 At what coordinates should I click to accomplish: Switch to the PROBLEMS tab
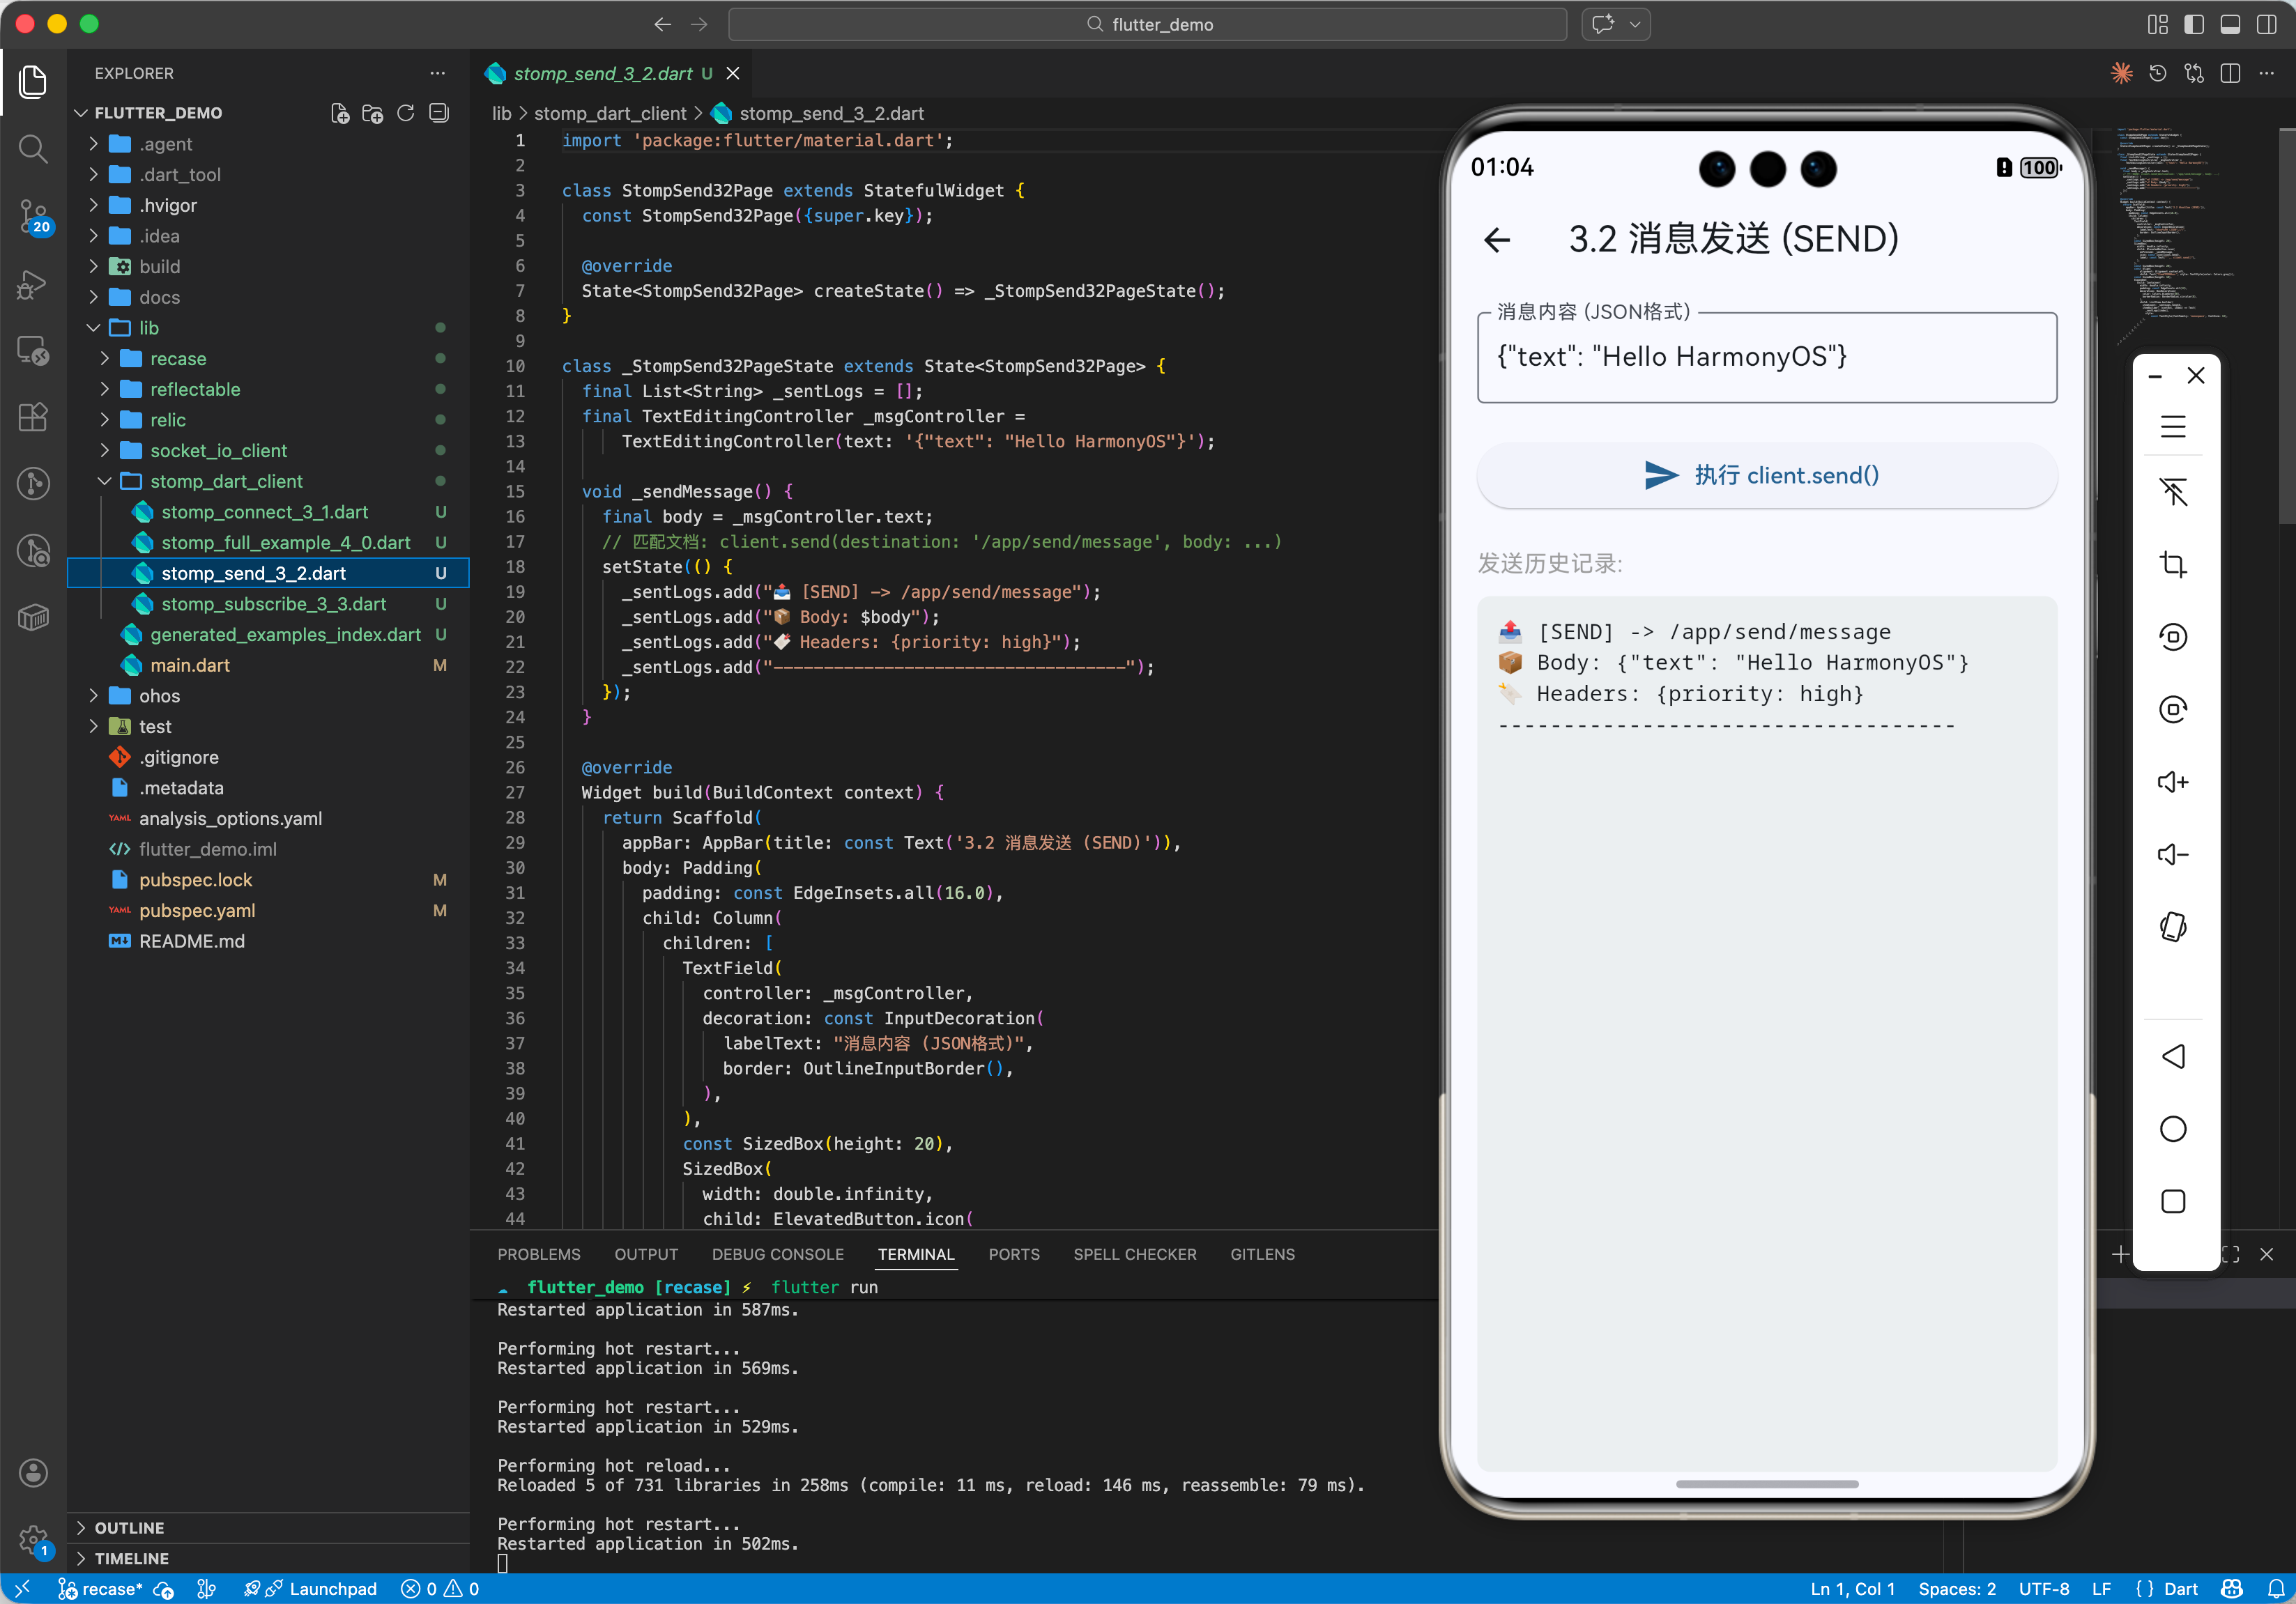coord(538,1254)
